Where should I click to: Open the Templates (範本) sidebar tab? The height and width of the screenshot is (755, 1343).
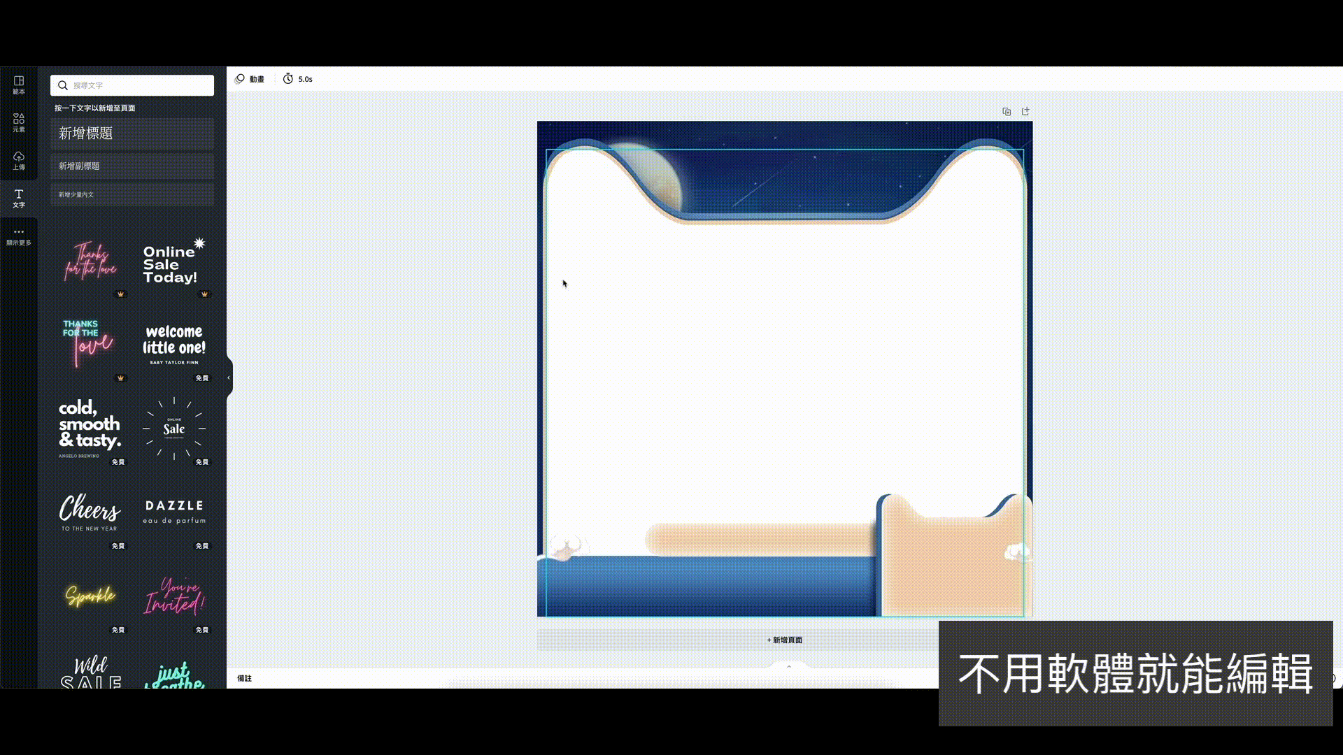[19, 85]
